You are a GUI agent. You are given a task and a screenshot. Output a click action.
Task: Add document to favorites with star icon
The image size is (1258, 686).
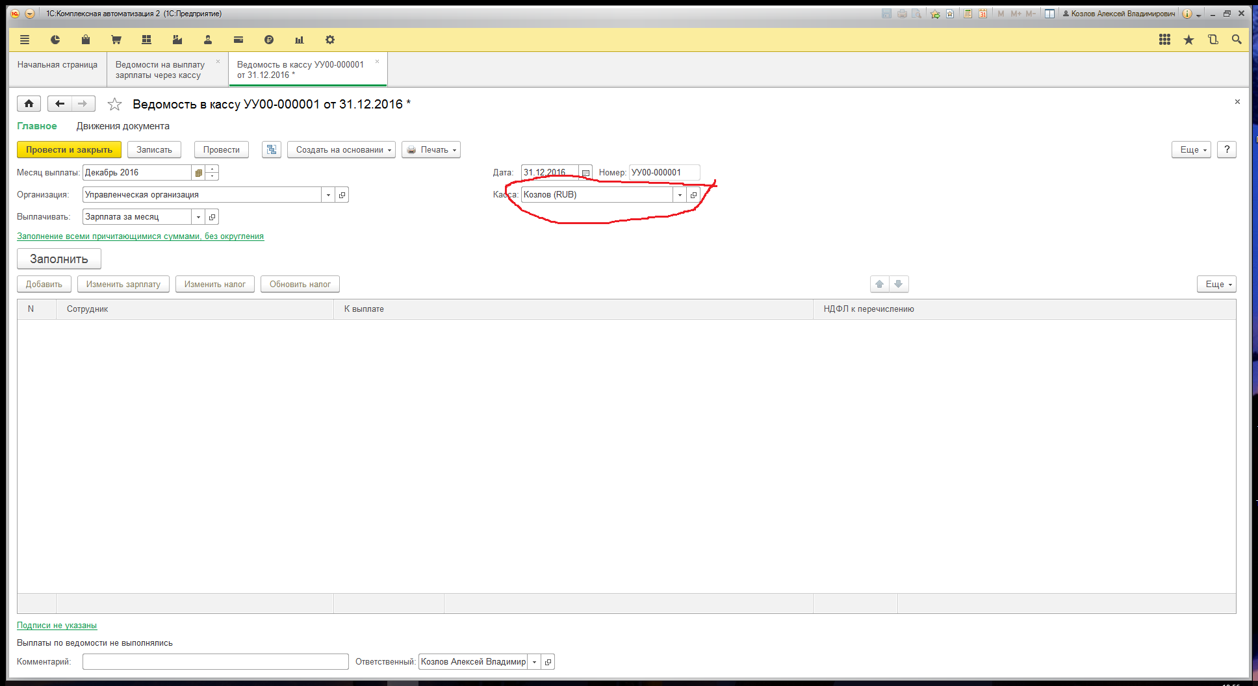[x=114, y=104]
